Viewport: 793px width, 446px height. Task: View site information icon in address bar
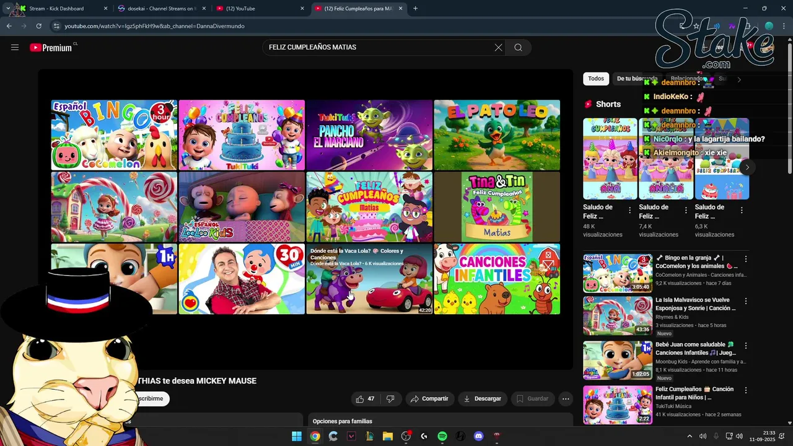56,26
